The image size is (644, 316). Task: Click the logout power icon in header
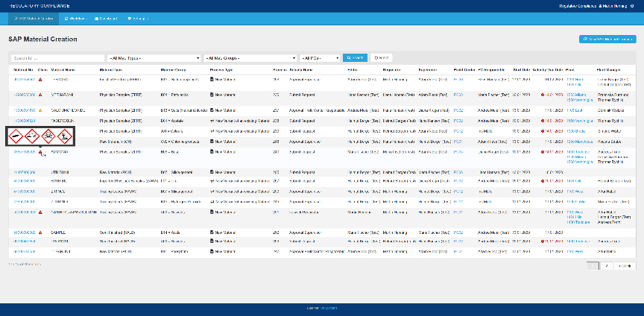pyautogui.click(x=631, y=6)
